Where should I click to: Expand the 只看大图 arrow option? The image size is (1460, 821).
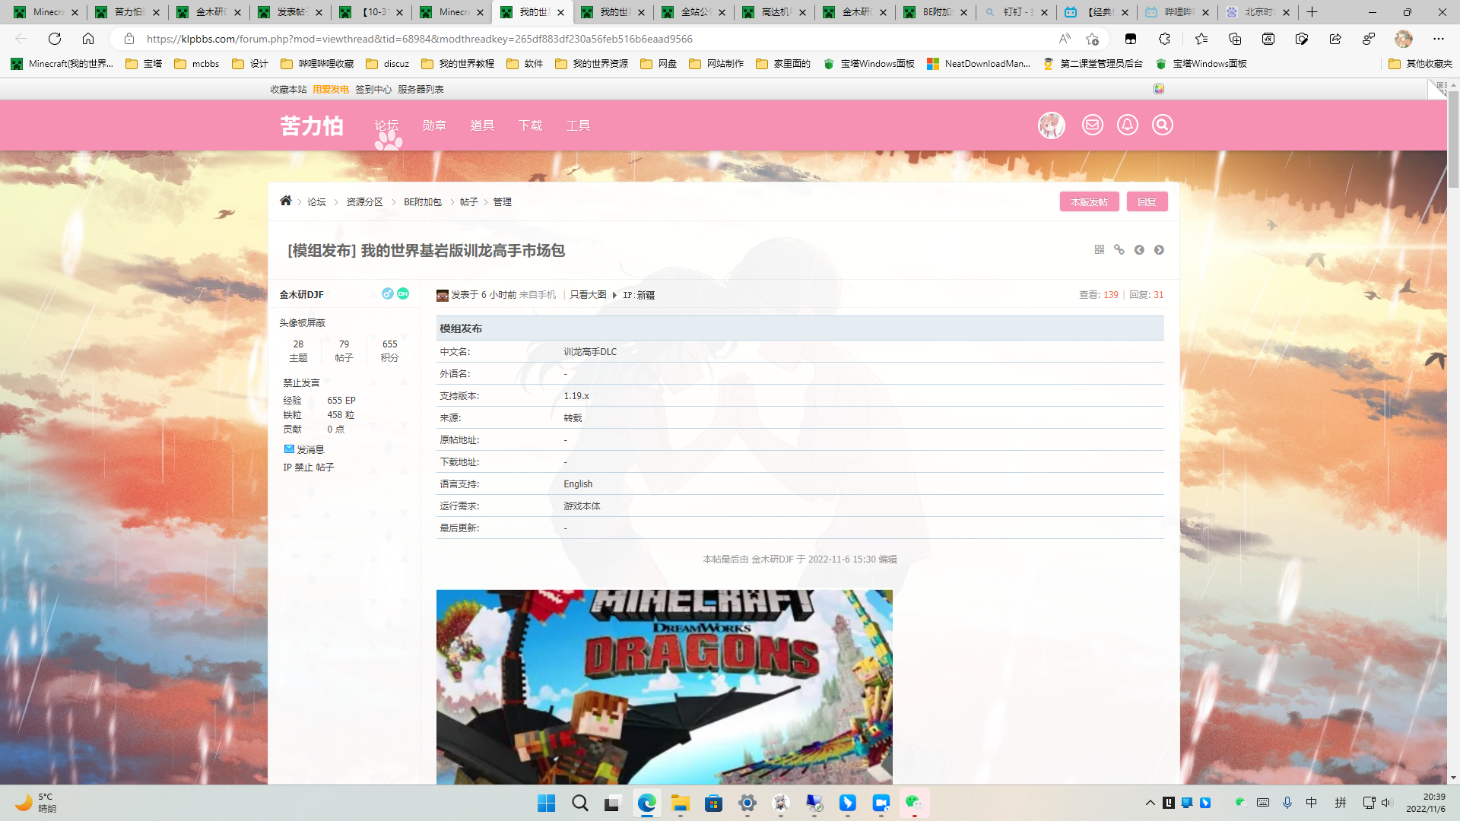[614, 295]
